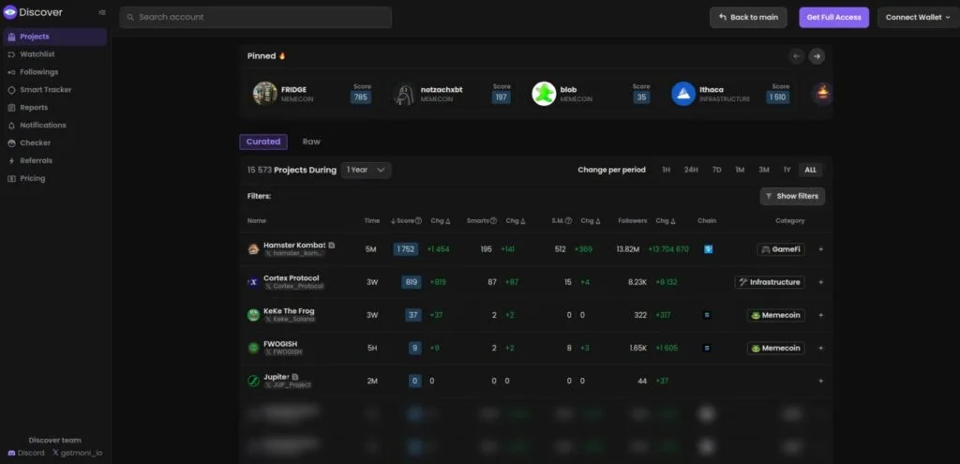Sort by Followers column header

633,221
